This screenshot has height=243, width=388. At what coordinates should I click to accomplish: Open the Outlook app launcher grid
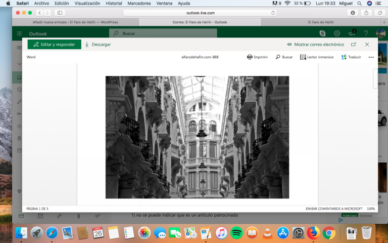(x=19, y=33)
